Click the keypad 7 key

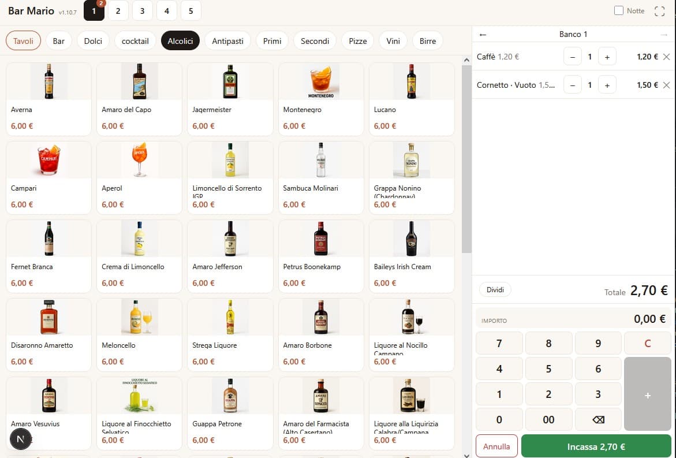click(499, 343)
